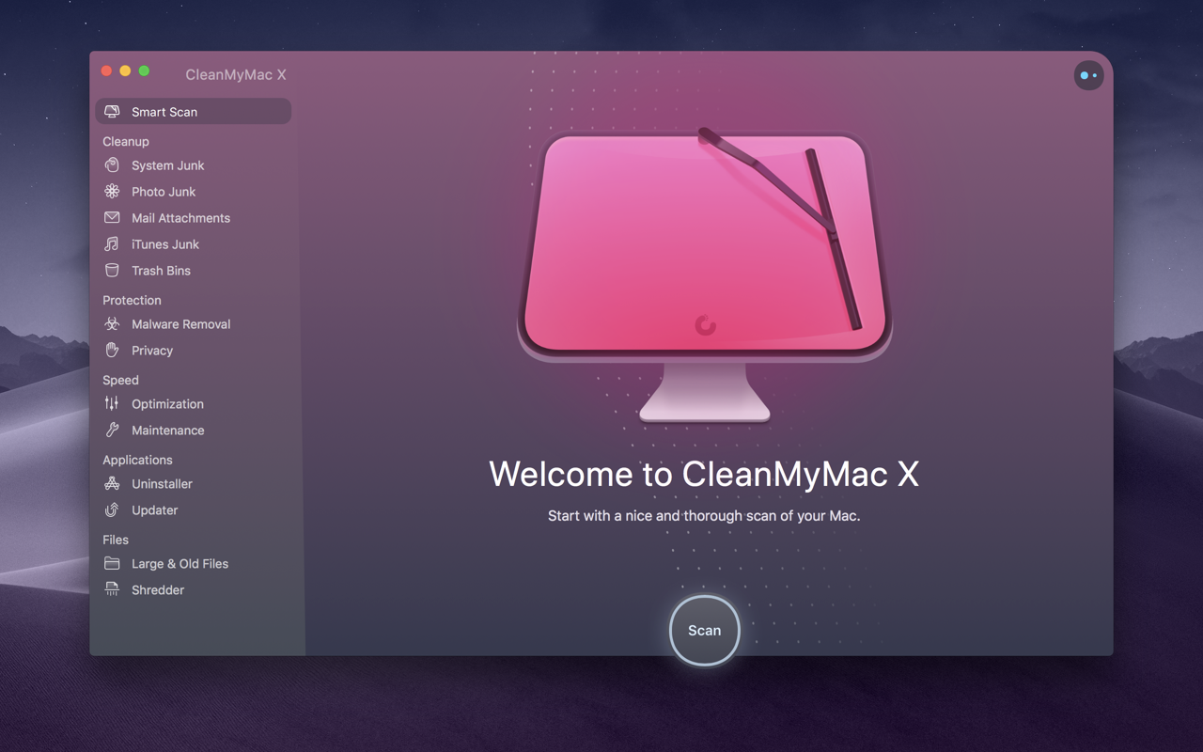Open the Privacy protection tool
The image size is (1203, 752).
coord(113,351)
